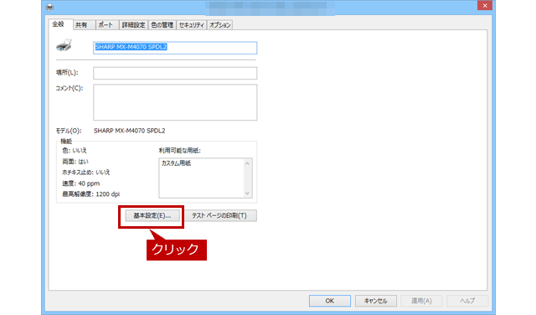Focus the 場所(L) input field
The image size is (536, 315).
[x=175, y=73]
